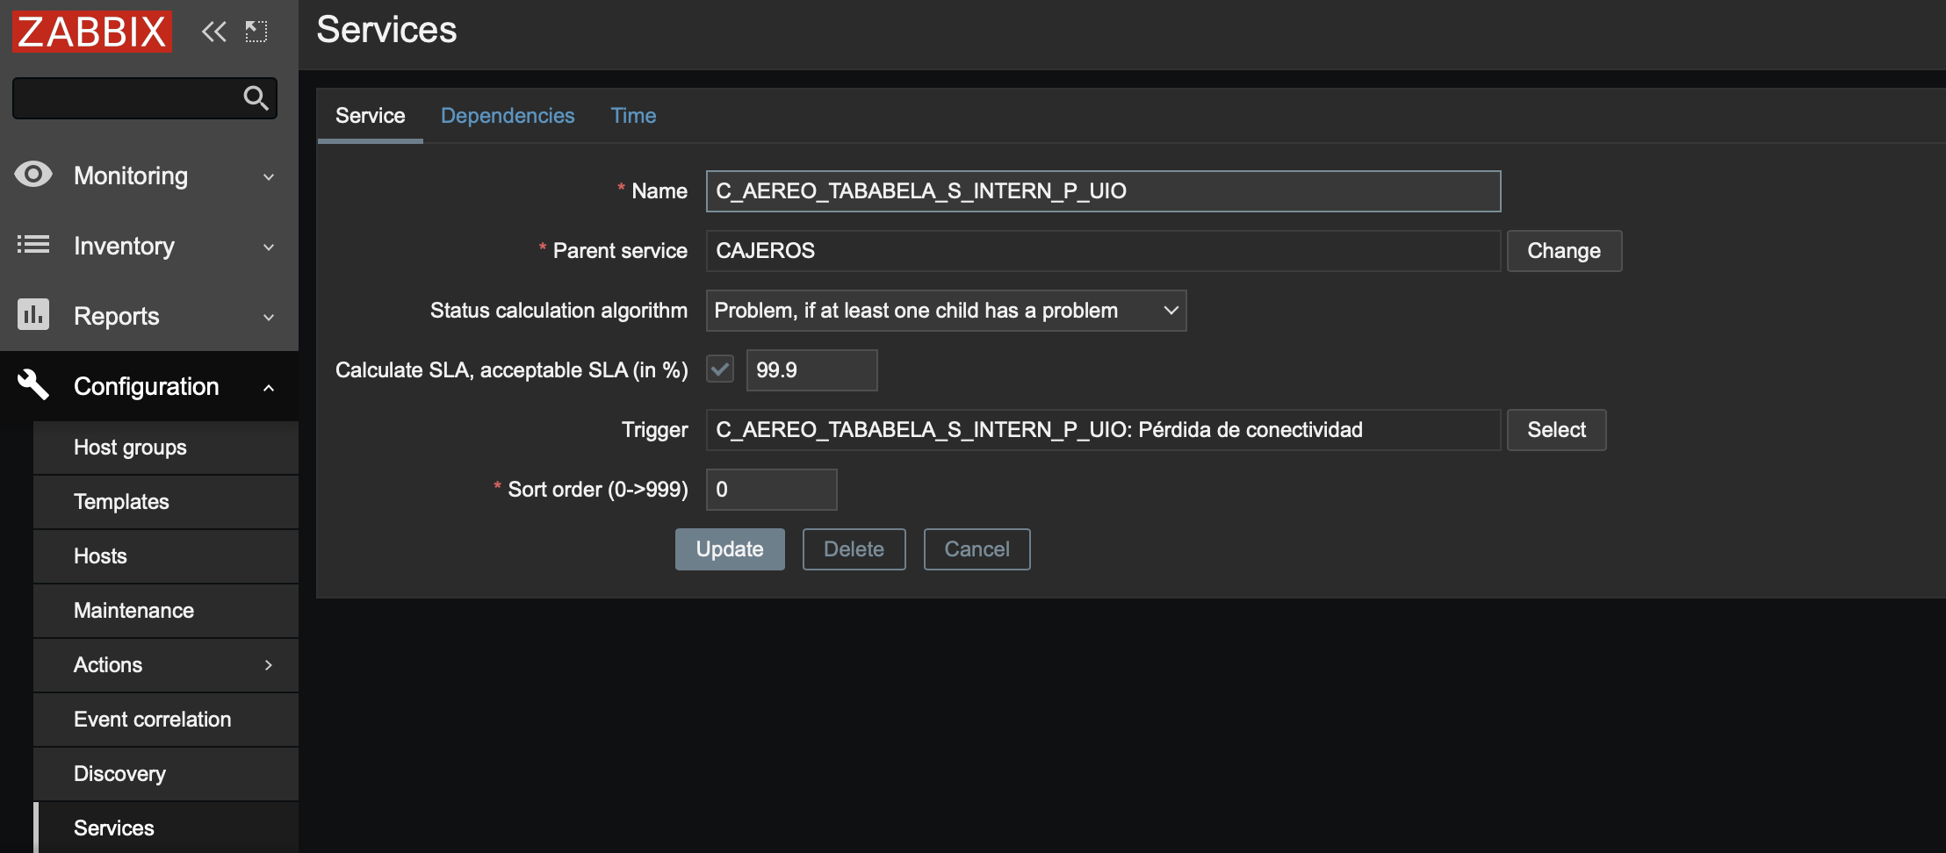The image size is (1946, 853).
Task: Toggle the Calculate SLA checkbox
Action: click(x=720, y=369)
